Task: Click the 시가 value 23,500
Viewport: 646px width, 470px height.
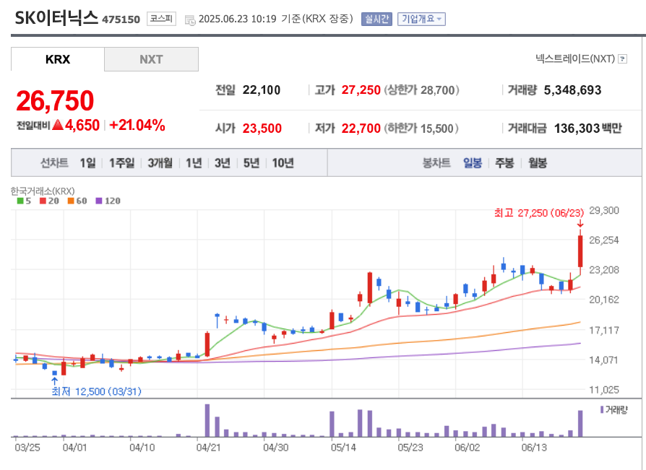Action: (262, 129)
